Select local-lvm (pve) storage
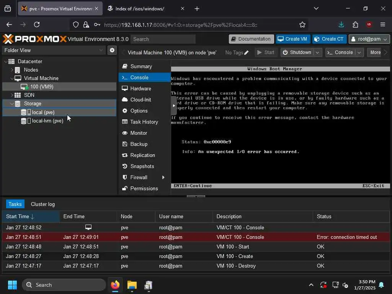This screenshot has width=392, height=294. point(59,121)
